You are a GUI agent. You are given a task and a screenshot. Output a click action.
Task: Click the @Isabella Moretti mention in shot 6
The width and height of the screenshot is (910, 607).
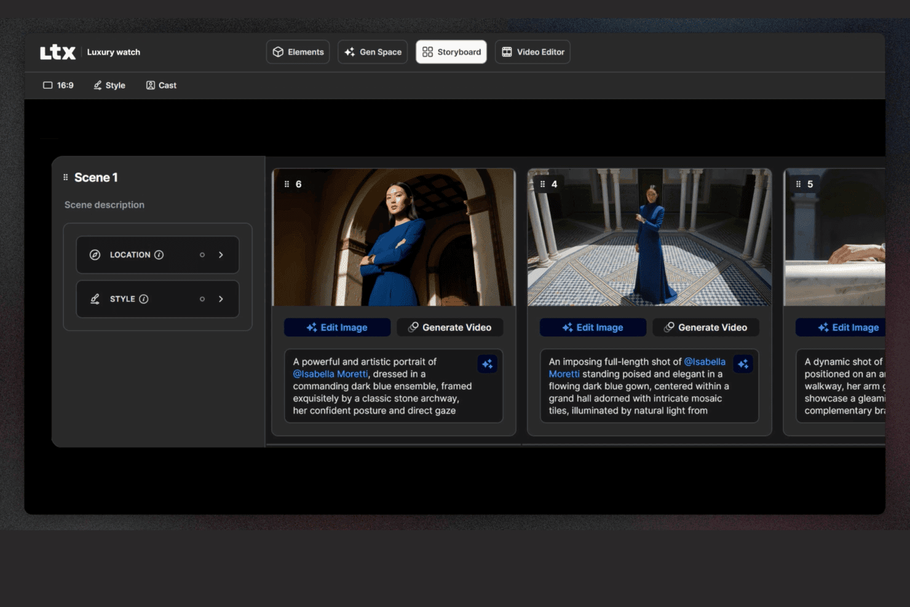tap(330, 374)
